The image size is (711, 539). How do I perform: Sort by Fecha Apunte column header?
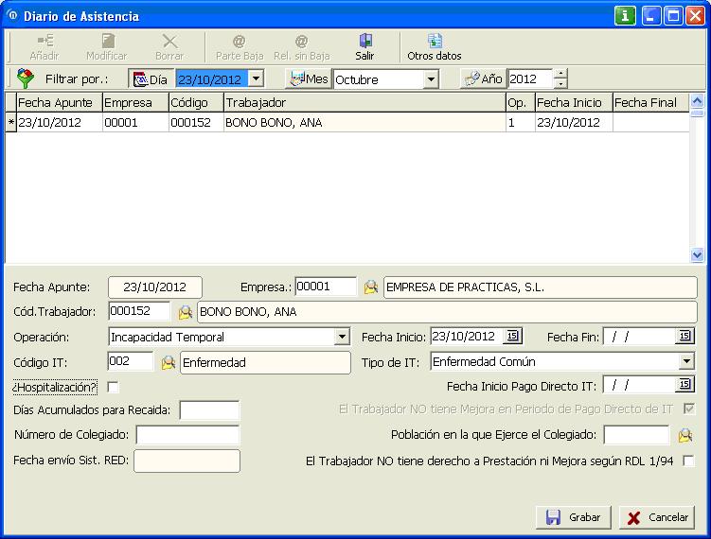59,103
